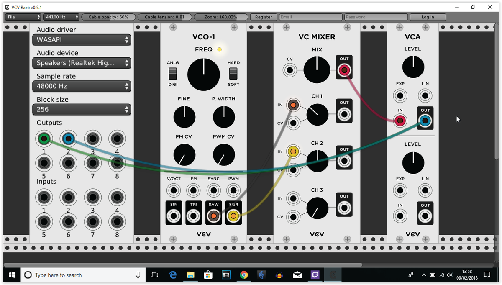Viewport: 502px width, 285px height.
Task: Open the File menu
Action: (x=23, y=17)
